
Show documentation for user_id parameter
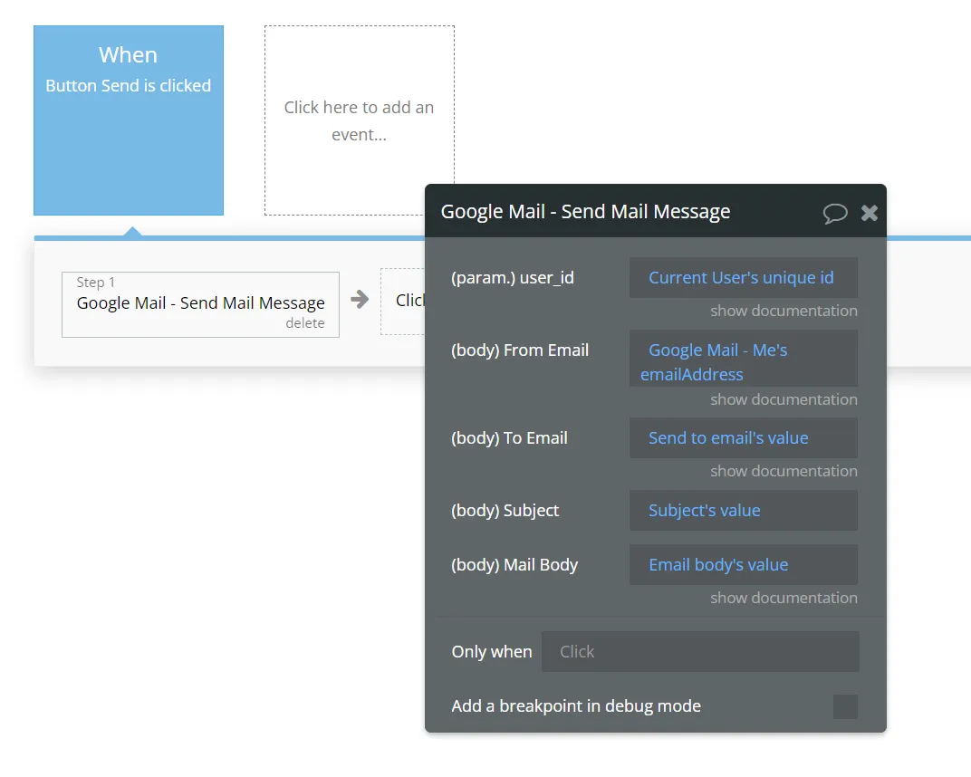click(x=784, y=311)
